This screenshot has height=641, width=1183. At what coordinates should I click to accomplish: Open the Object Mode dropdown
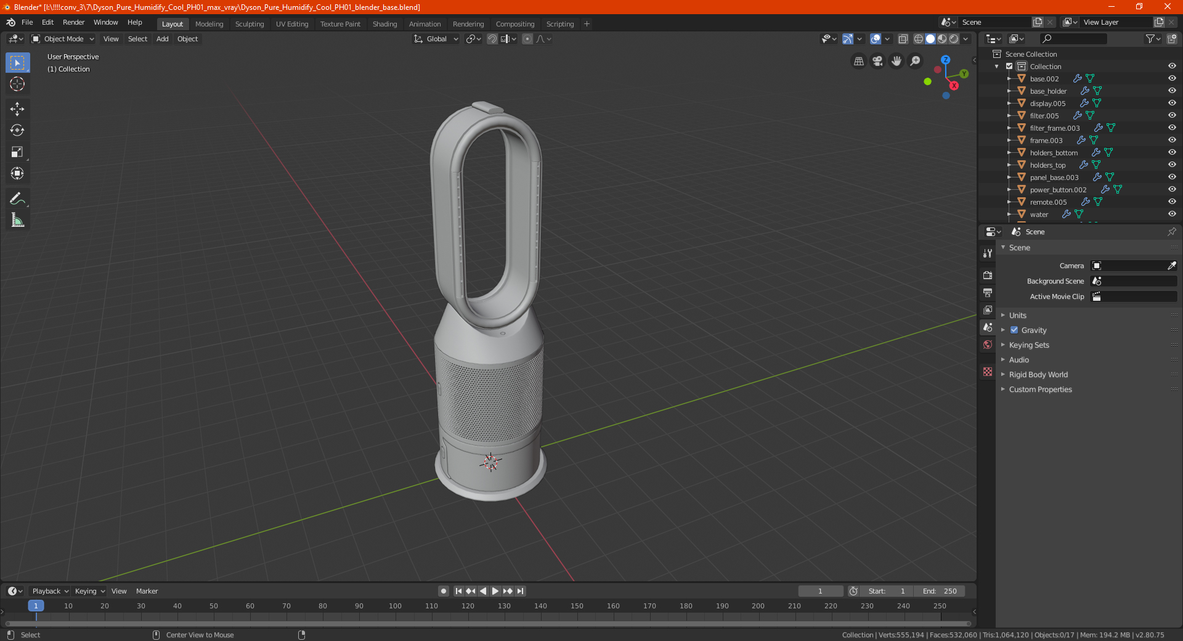pos(62,39)
